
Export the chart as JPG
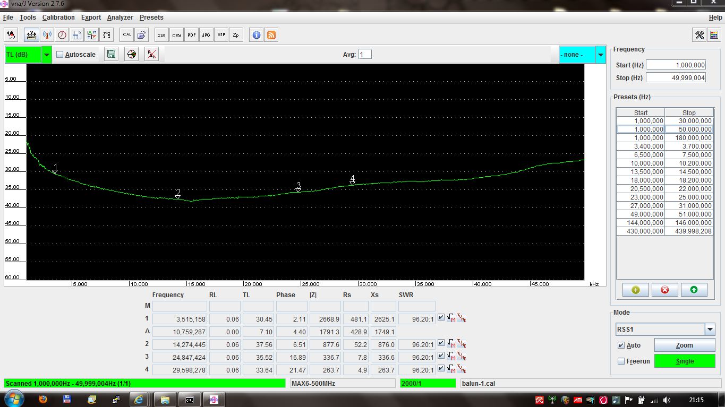[206, 35]
